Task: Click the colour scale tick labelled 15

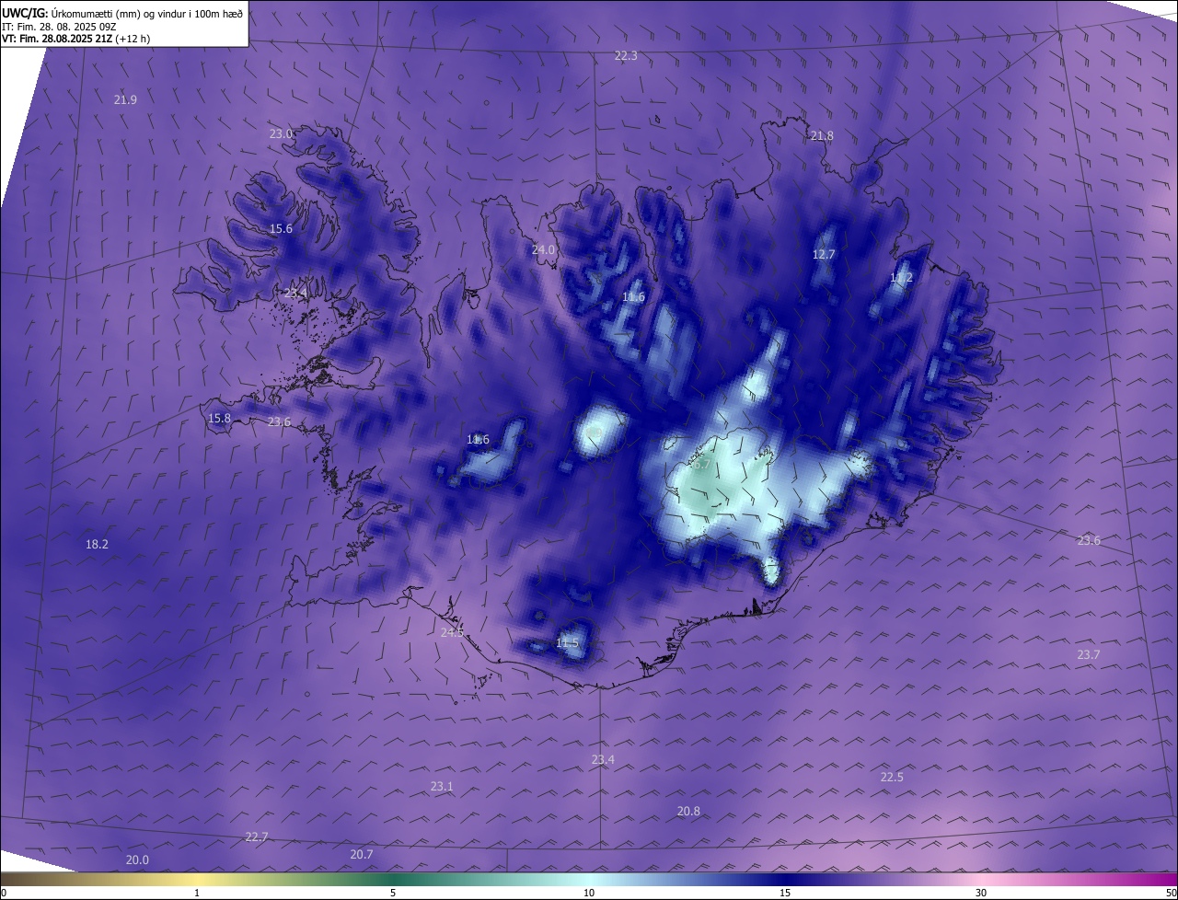Action: pyautogui.click(x=785, y=893)
